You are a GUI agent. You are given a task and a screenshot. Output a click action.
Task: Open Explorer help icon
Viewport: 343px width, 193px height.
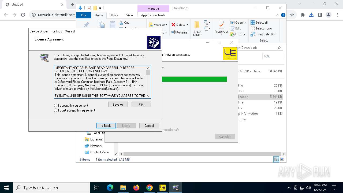(283, 15)
